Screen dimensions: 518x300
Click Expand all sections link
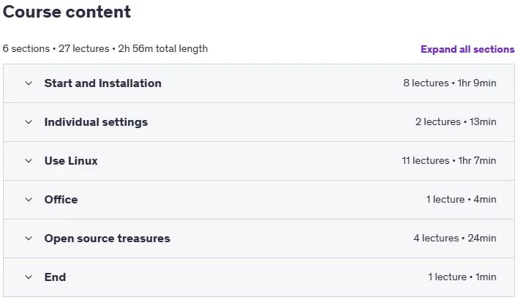[468, 49]
